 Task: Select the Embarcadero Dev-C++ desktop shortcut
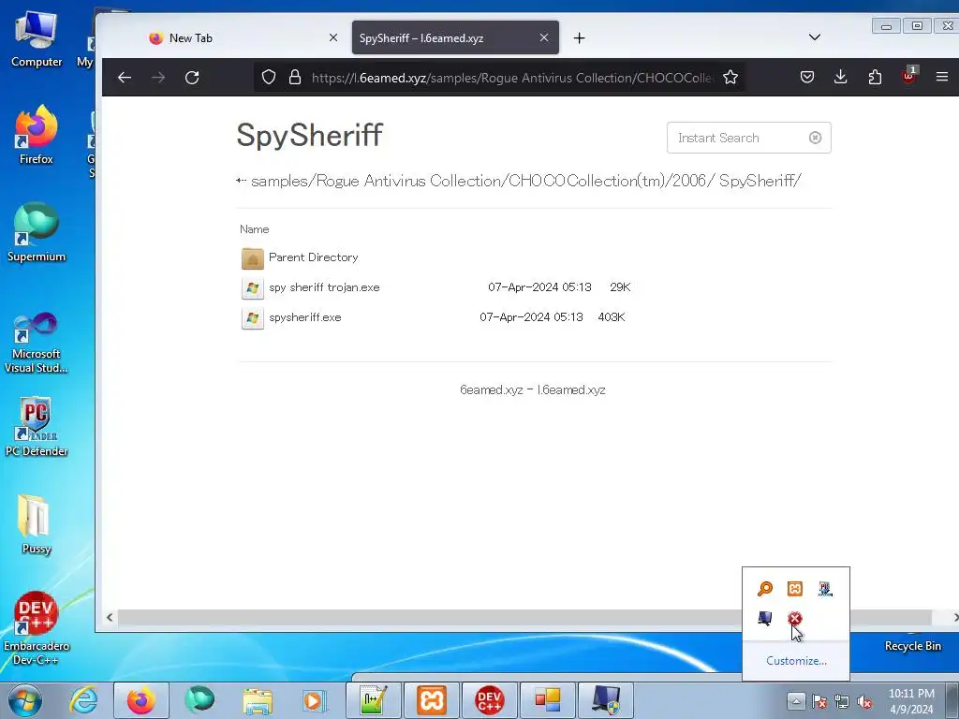click(x=37, y=628)
